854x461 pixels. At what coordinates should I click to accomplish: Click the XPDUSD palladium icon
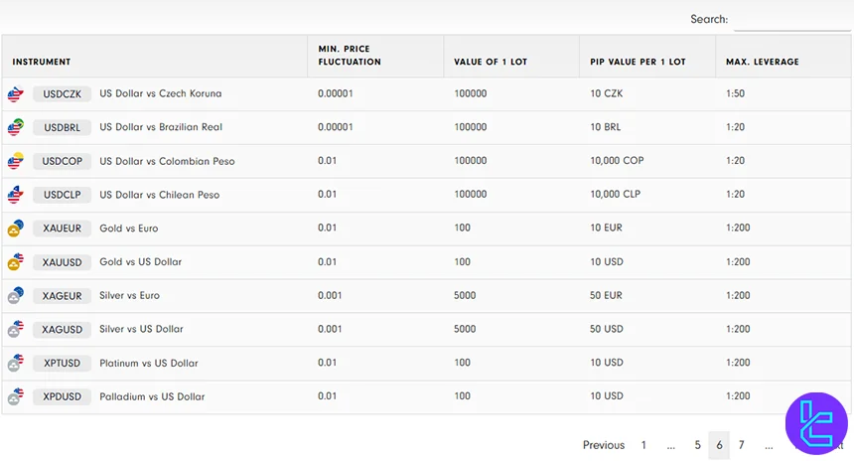[x=15, y=396]
